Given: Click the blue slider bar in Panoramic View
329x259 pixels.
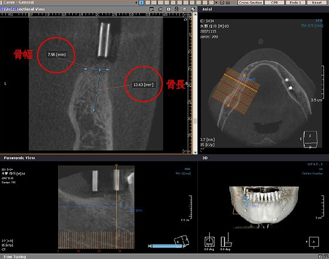Looking at the screenshot, I should tap(167, 246).
